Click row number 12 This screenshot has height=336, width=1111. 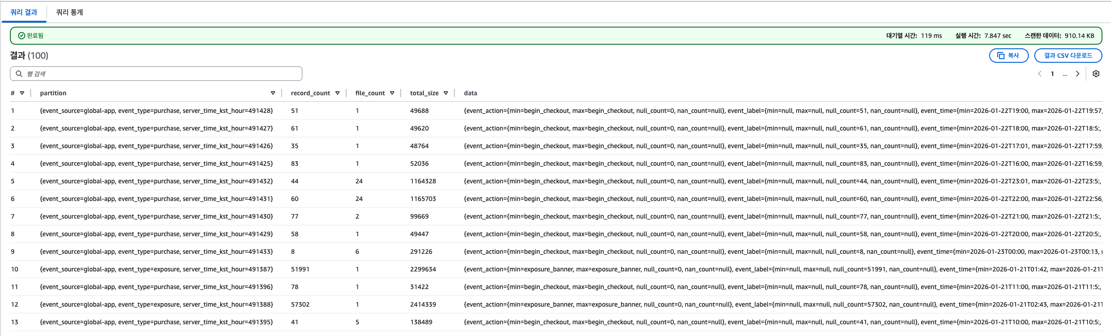tap(14, 304)
